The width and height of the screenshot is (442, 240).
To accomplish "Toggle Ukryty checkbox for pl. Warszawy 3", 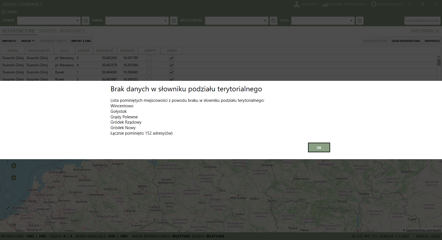I will [x=149, y=58].
